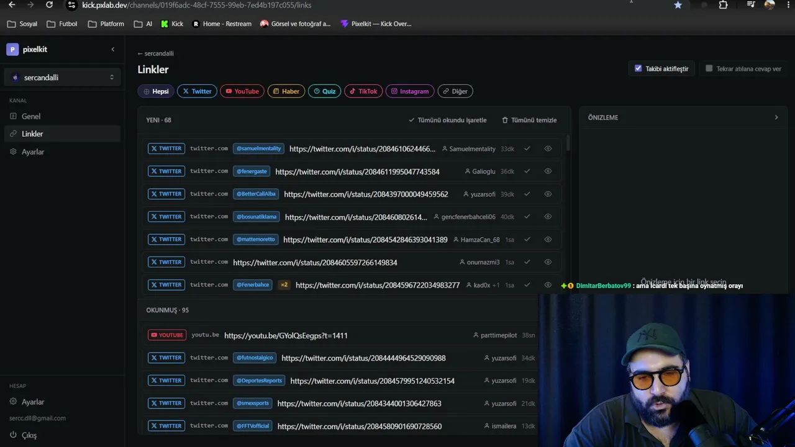Toggle the eye icon on the @BetterCallAlba row
Viewport: 795px width, 447px height.
(x=548, y=194)
